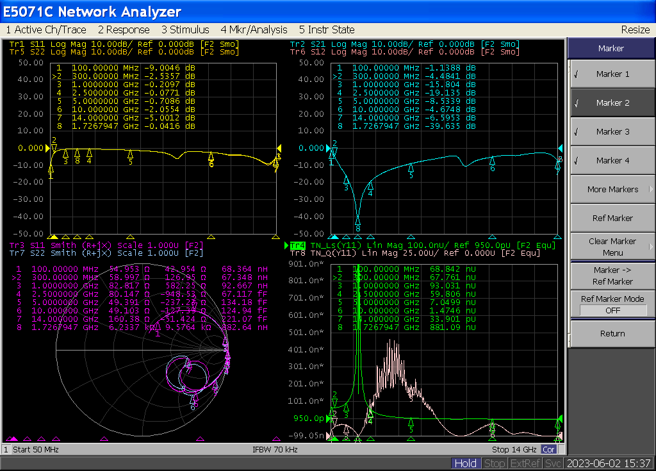656x471 pixels.
Task: Expand the Clear Marker Menu
Action: (612, 247)
